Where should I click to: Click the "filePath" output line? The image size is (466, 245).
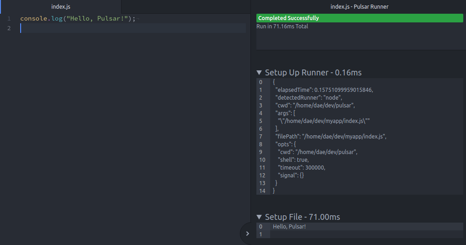331,136
